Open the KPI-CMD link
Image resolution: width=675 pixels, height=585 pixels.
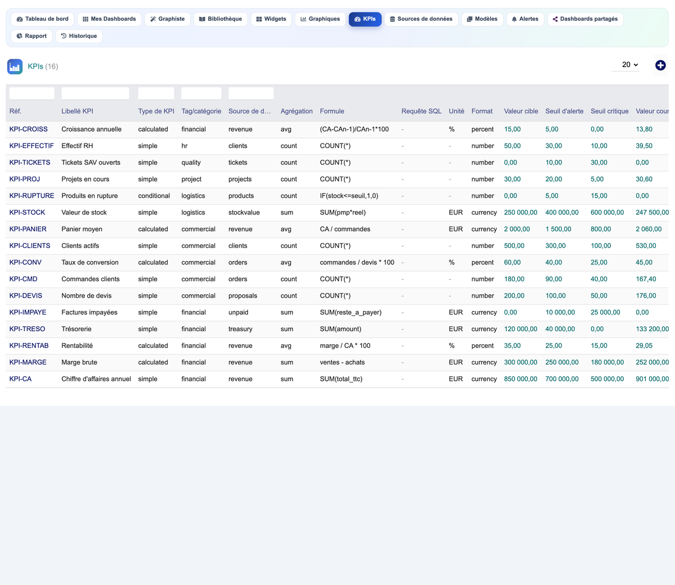pos(24,279)
